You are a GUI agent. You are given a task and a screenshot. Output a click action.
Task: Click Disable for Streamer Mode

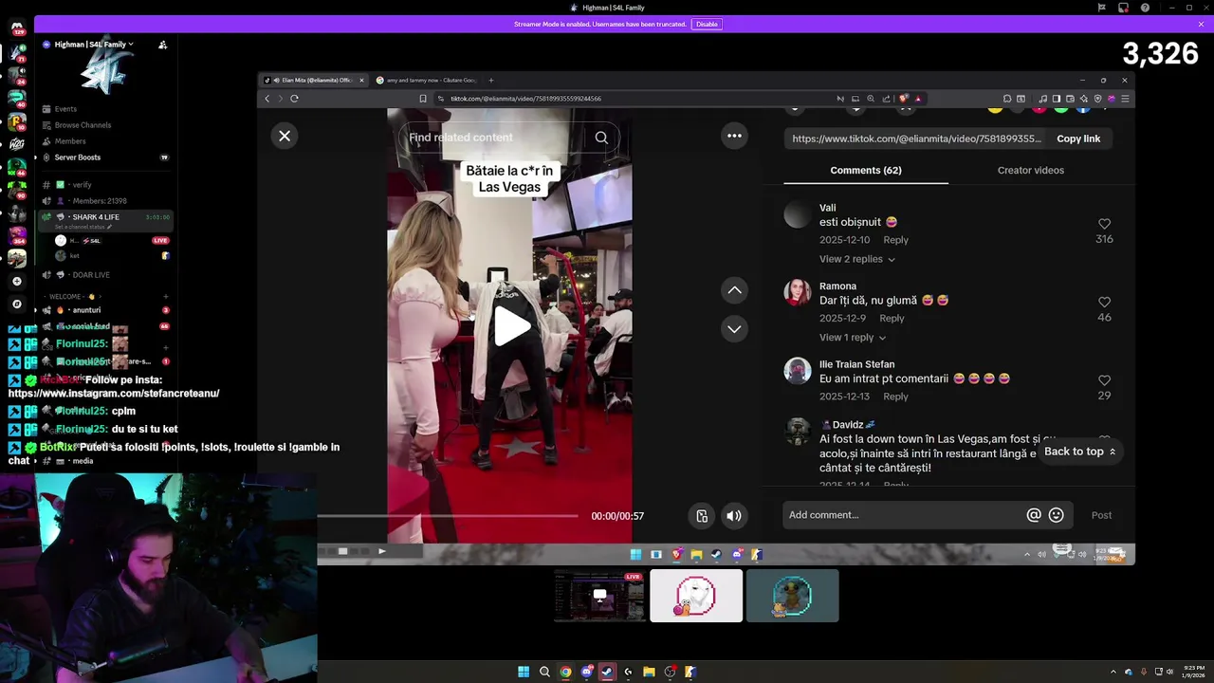click(x=707, y=24)
